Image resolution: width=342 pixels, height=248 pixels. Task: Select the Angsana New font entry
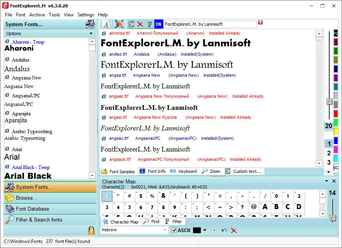coord(27,78)
